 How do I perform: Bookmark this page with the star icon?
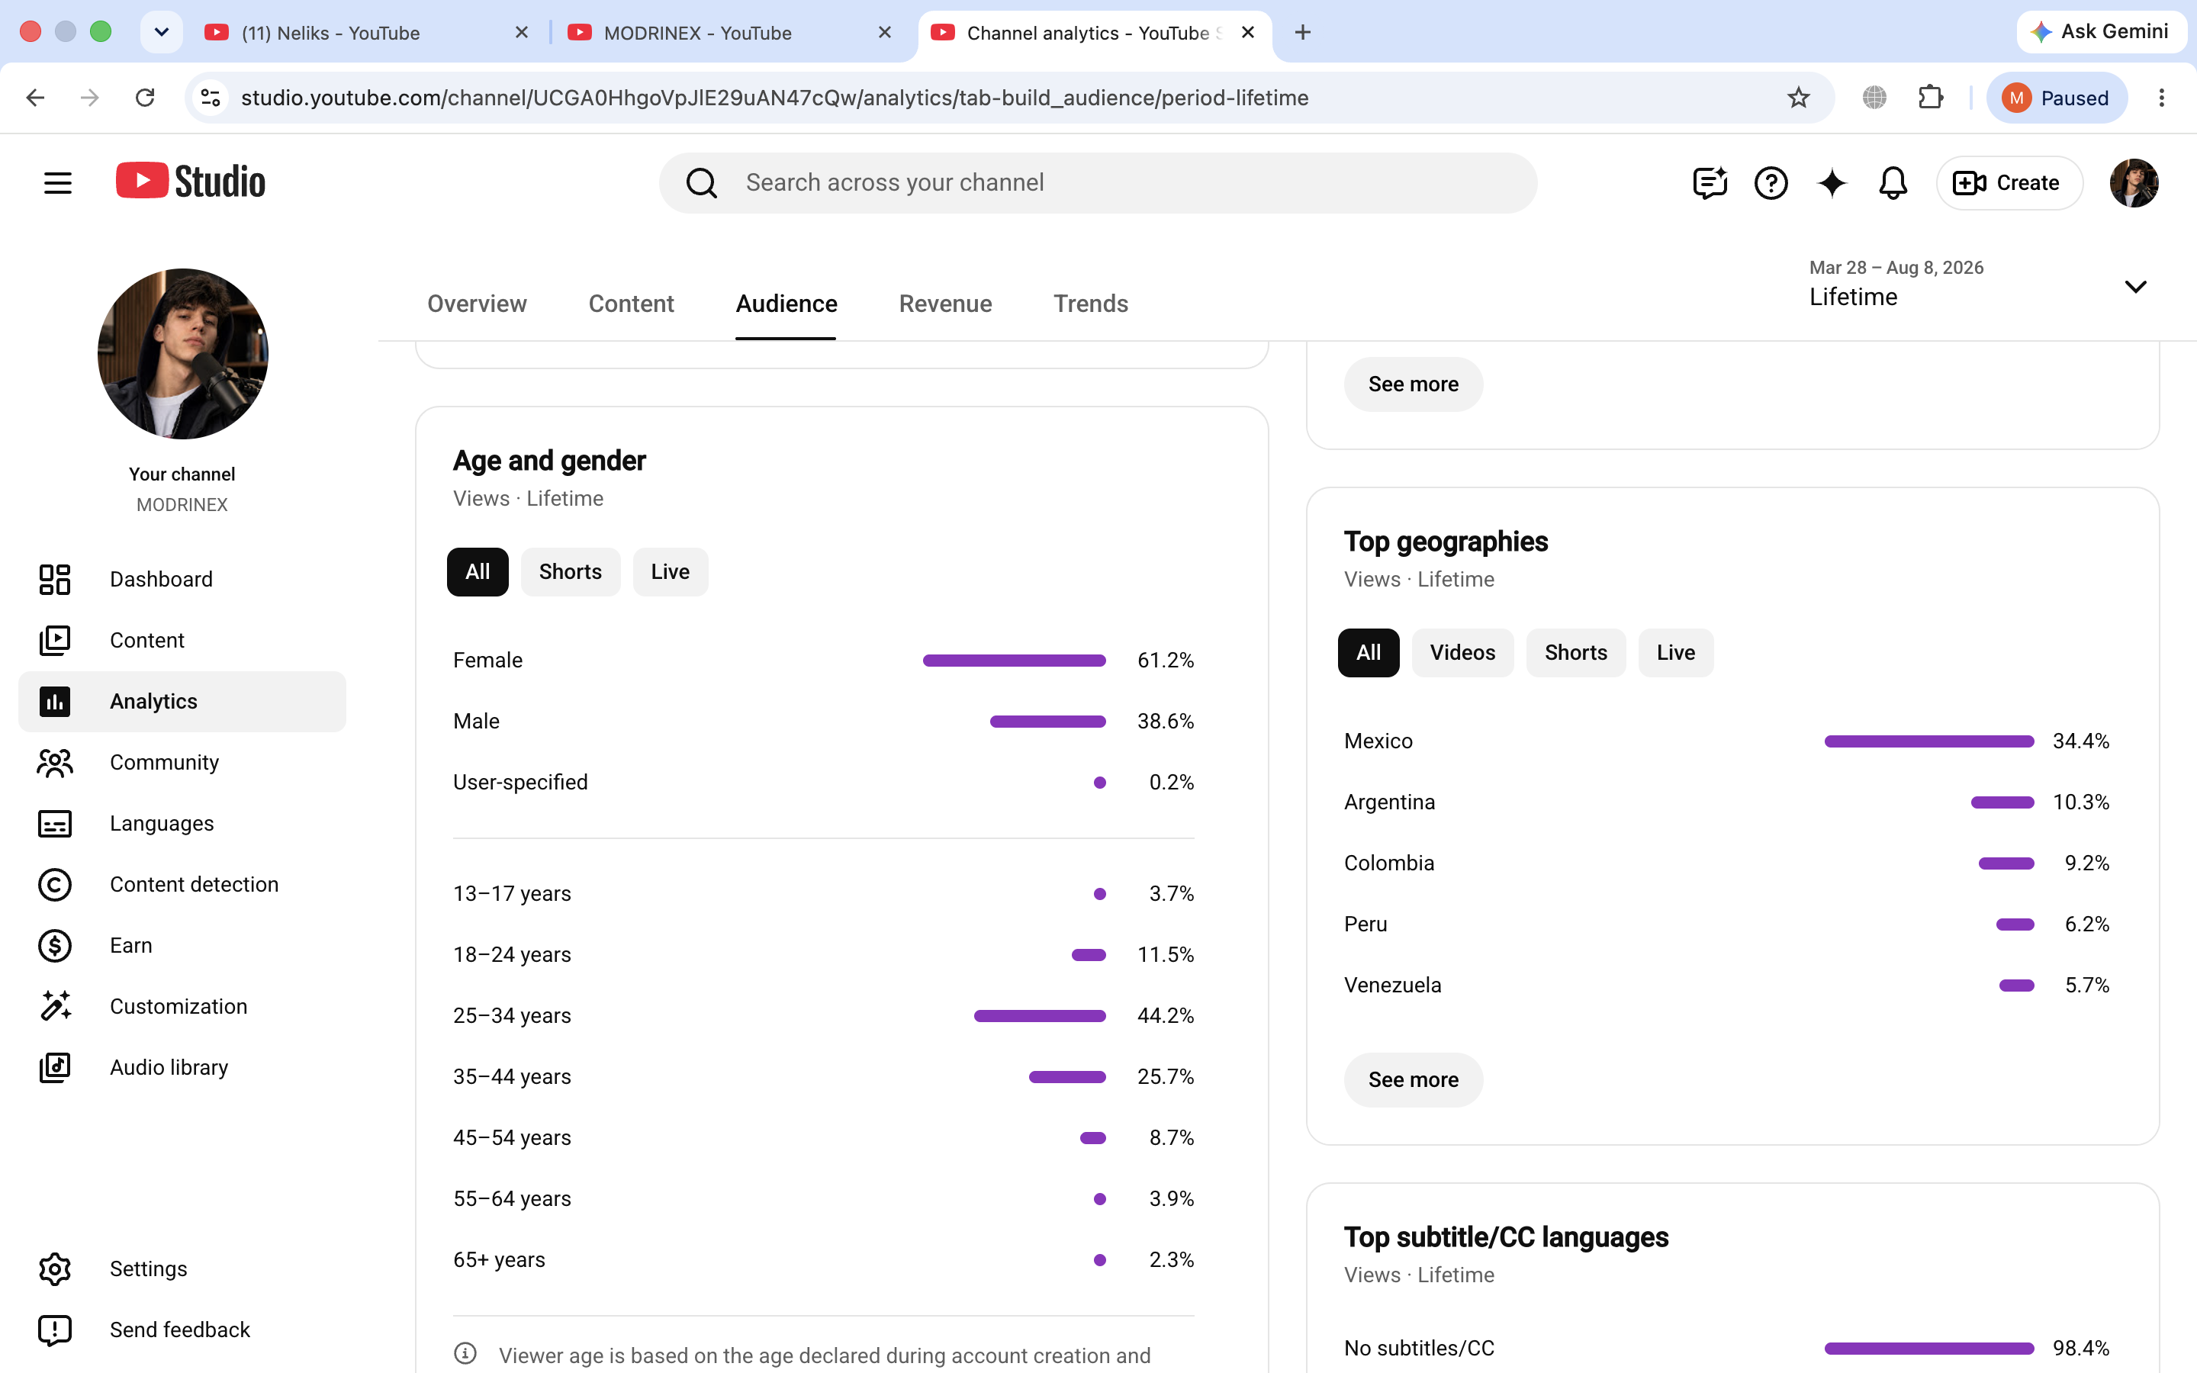coord(1799,98)
